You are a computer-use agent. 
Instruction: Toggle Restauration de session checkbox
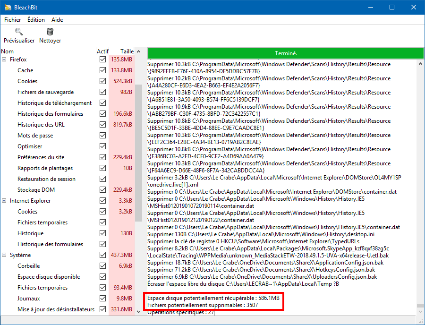coord(103,179)
